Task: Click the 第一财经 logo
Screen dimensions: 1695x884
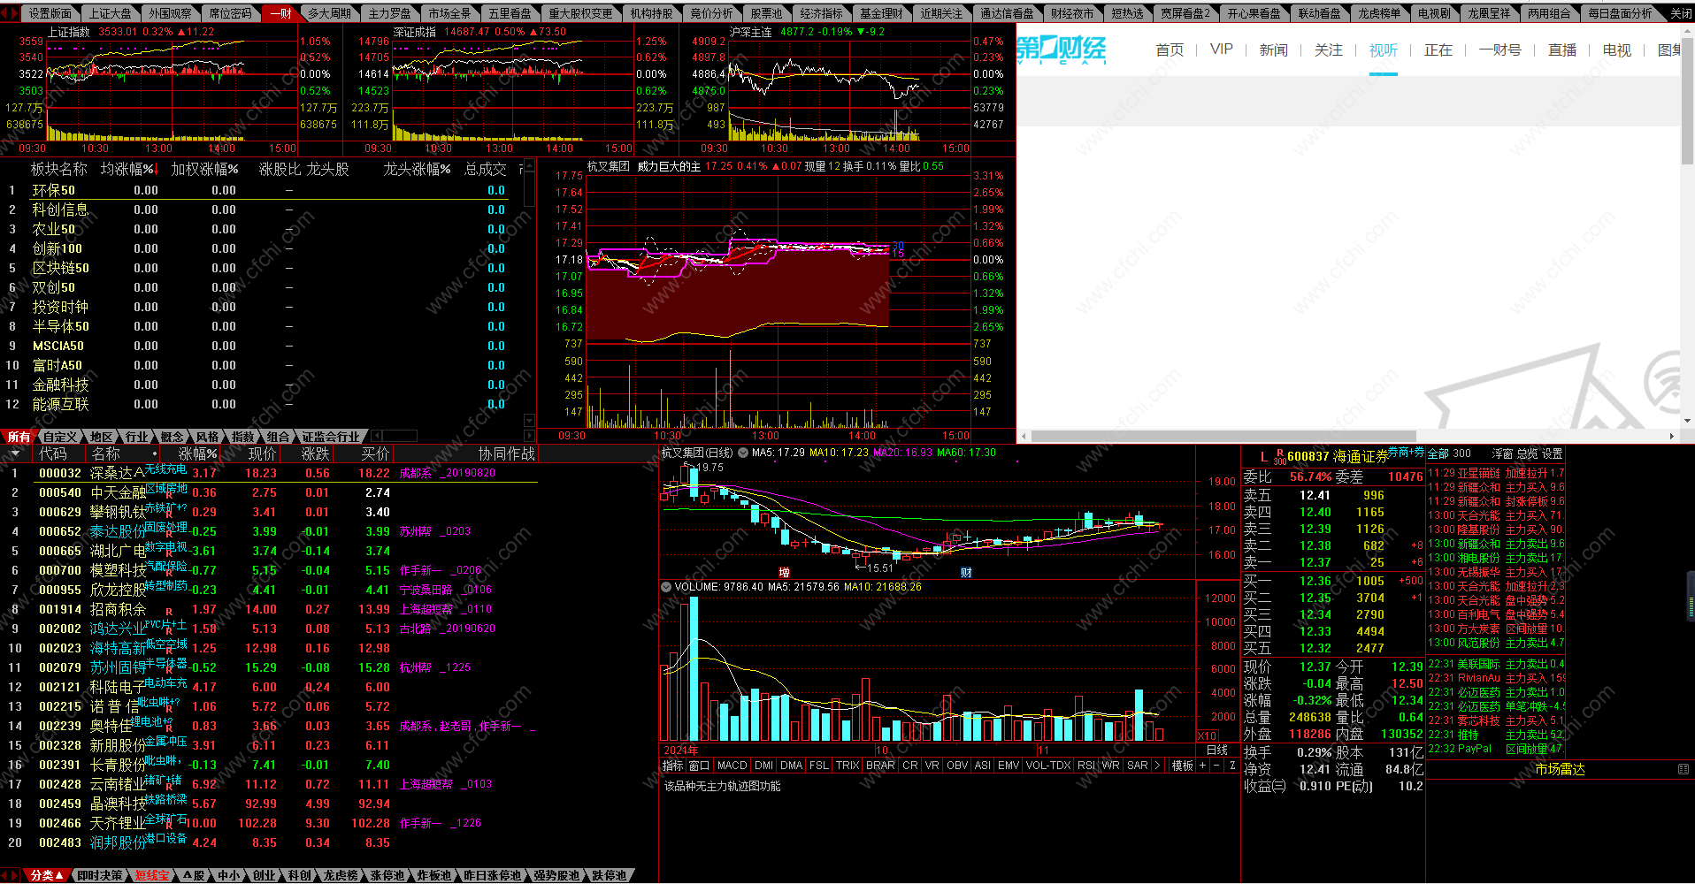Action: (1062, 50)
